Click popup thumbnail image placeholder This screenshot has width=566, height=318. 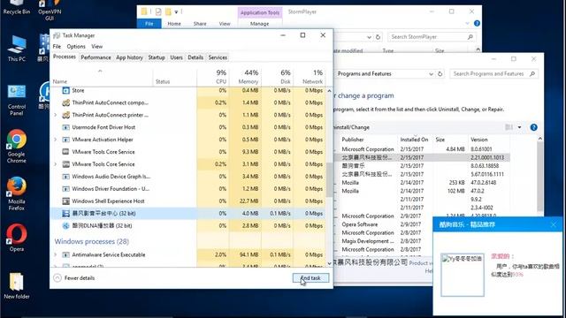point(463,275)
